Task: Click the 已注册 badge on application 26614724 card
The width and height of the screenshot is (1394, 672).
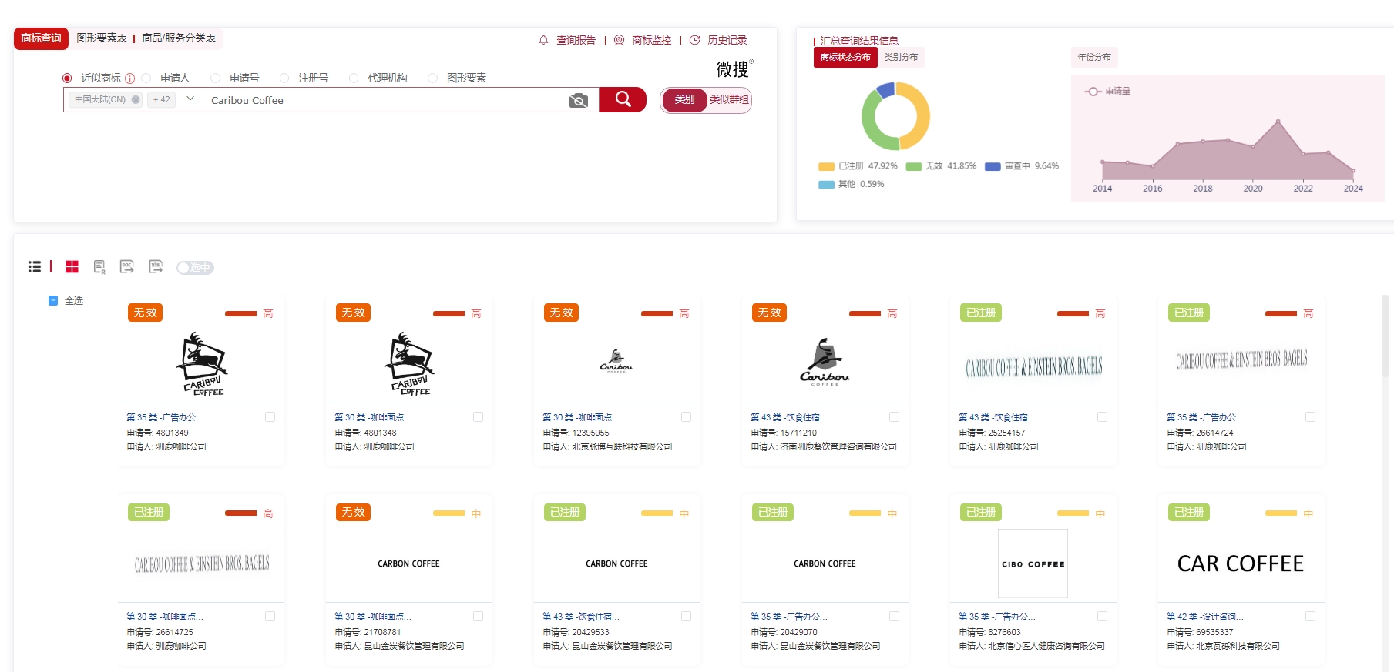Action: point(1189,313)
